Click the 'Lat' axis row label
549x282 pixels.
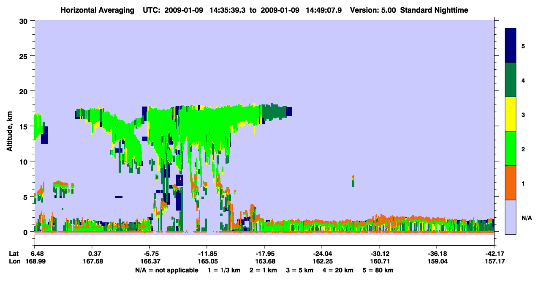tap(14, 254)
